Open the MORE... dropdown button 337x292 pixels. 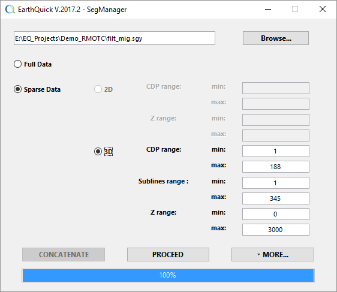pyautogui.click(x=273, y=255)
